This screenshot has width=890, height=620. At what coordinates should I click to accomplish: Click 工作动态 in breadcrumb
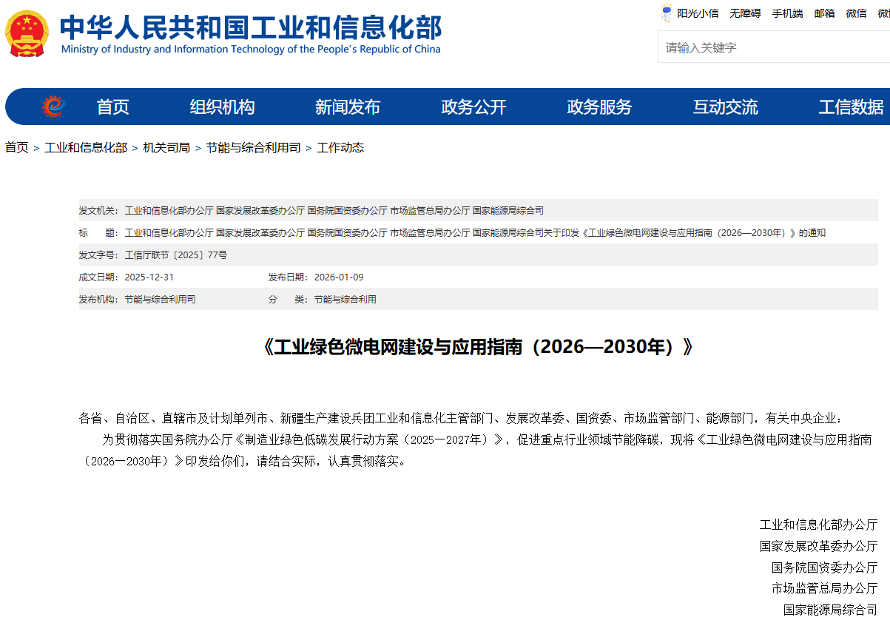340,148
